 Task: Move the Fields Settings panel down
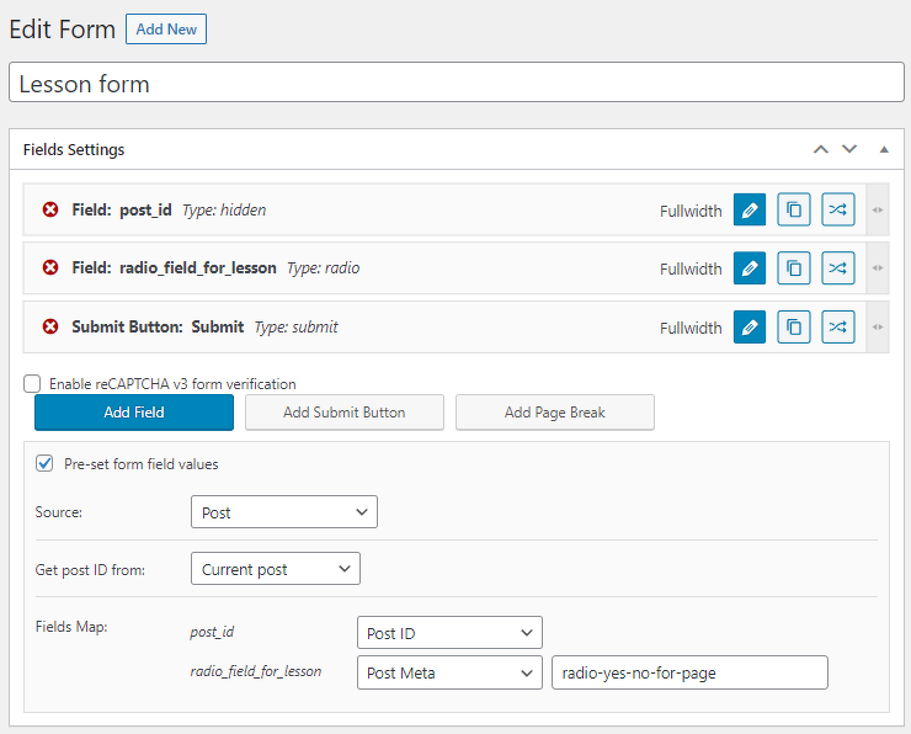(x=849, y=150)
